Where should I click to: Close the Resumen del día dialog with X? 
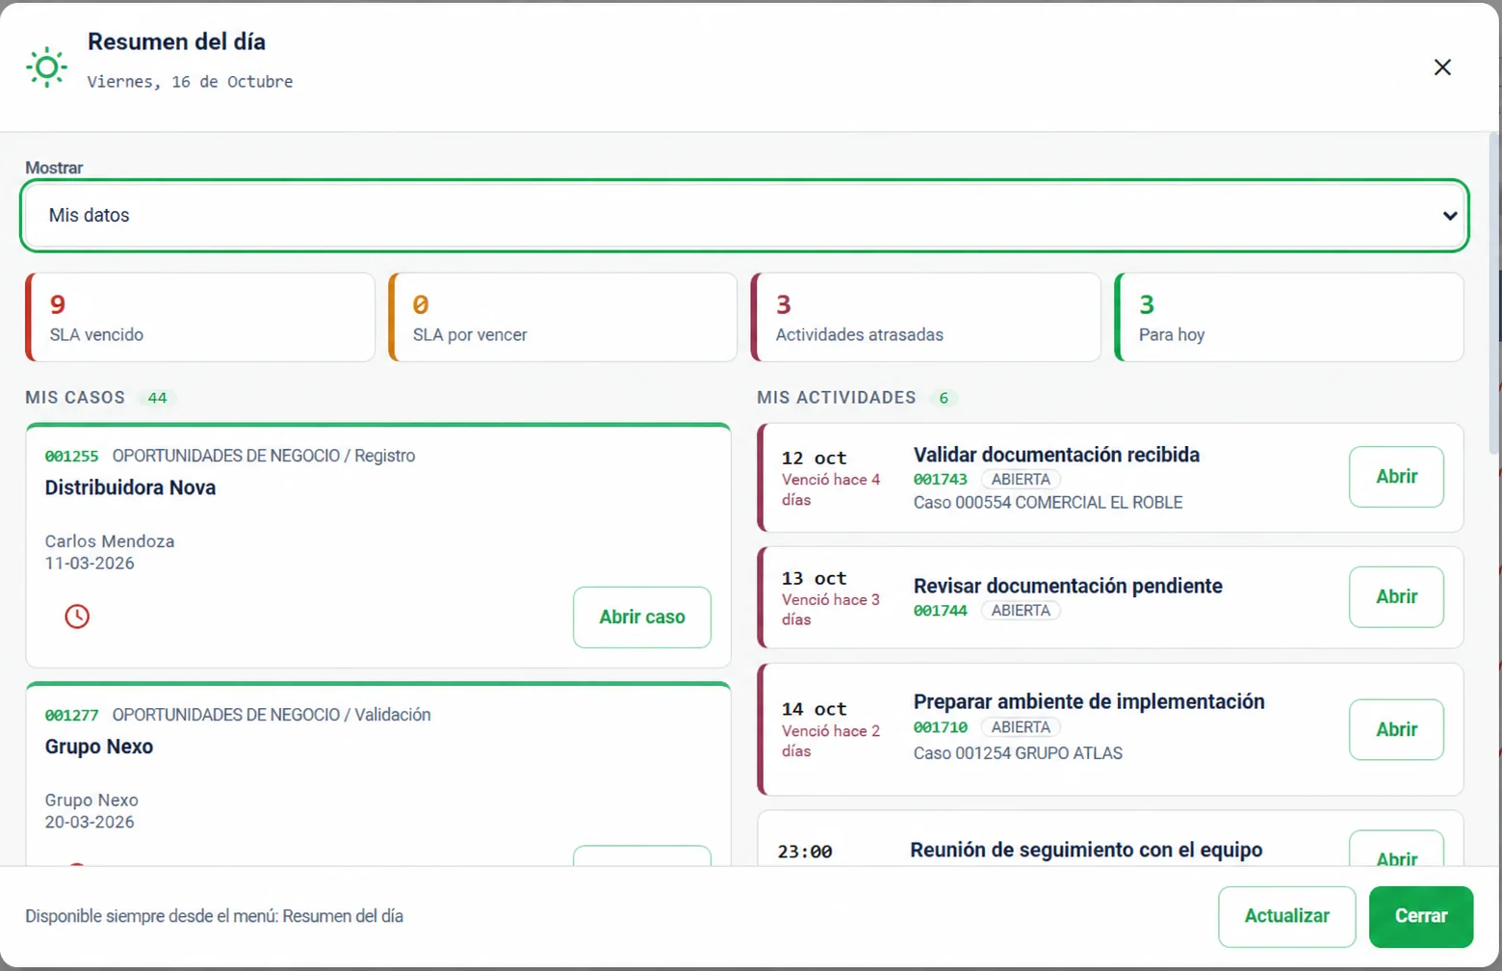[x=1441, y=67]
